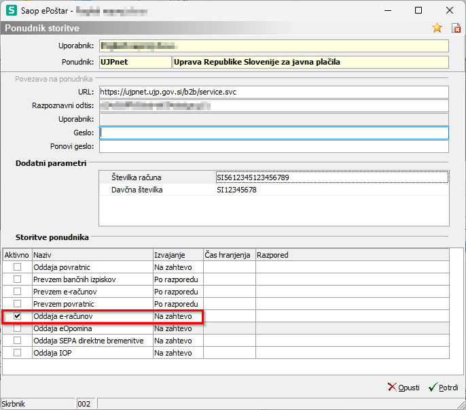Check the Oddaja eOpomina checkbox
This screenshot has width=466, height=410.
(18, 328)
